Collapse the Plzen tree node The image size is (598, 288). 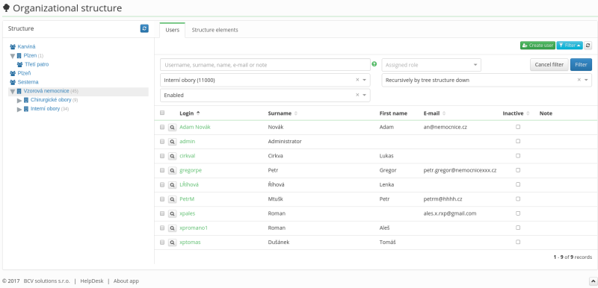(x=12, y=56)
